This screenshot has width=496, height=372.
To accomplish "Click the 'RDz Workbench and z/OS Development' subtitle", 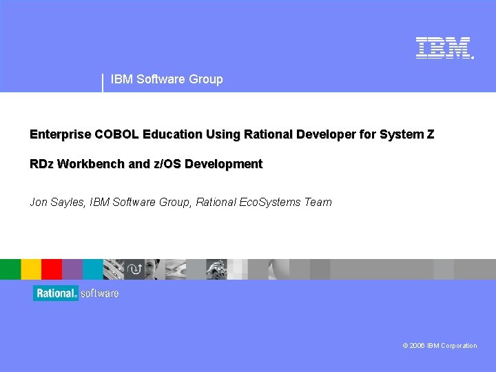I will 146,164.
